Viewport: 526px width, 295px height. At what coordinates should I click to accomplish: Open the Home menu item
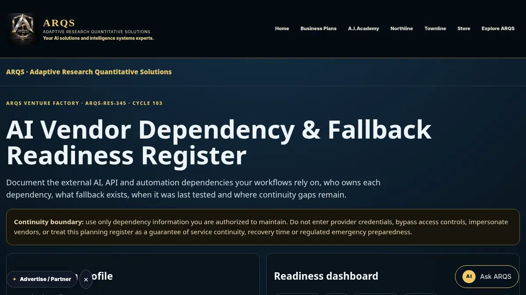(x=282, y=28)
